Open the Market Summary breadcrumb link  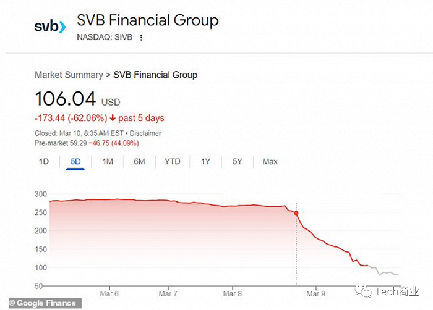tap(69, 75)
